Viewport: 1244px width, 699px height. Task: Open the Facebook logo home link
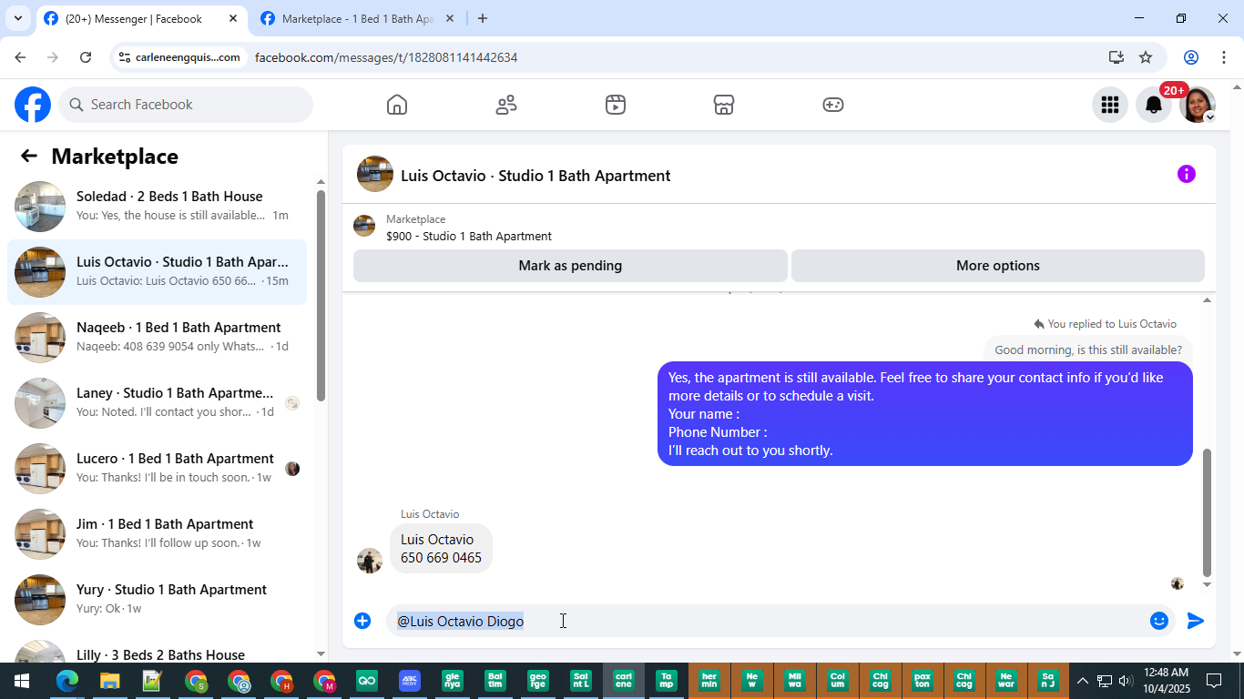pos(33,105)
